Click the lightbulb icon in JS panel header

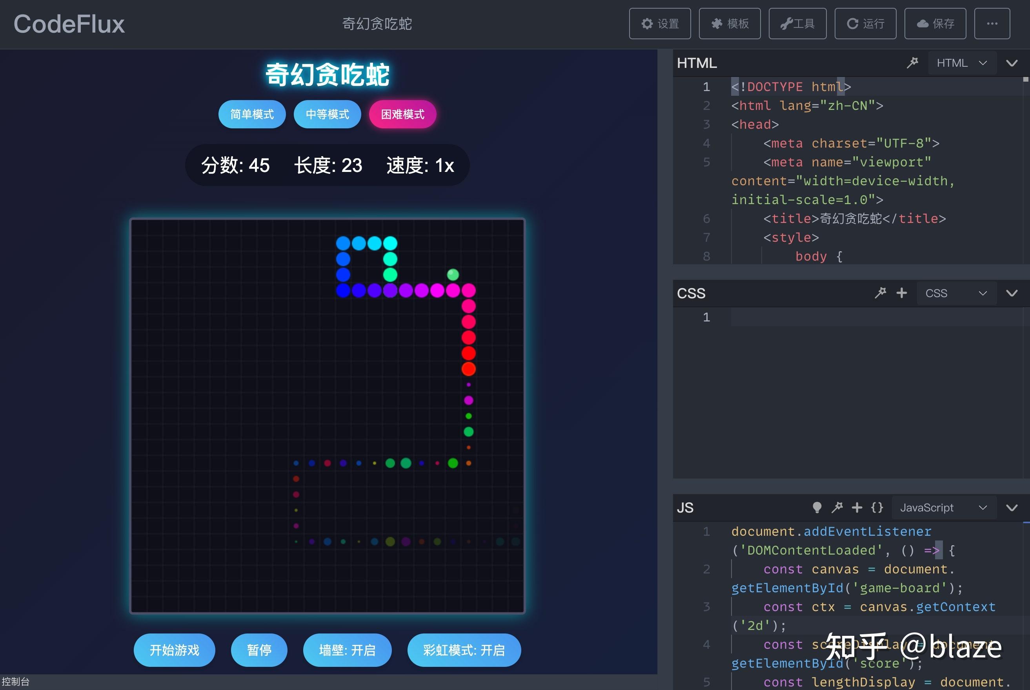click(x=817, y=507)
